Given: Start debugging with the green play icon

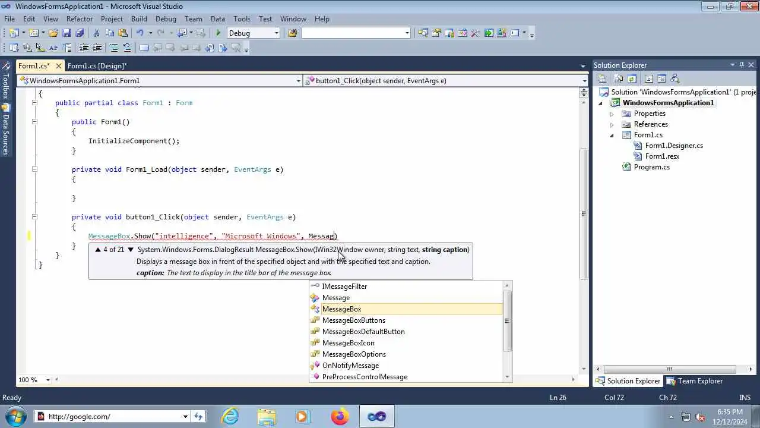Looking at the screenshot, I should pos(218,33).
